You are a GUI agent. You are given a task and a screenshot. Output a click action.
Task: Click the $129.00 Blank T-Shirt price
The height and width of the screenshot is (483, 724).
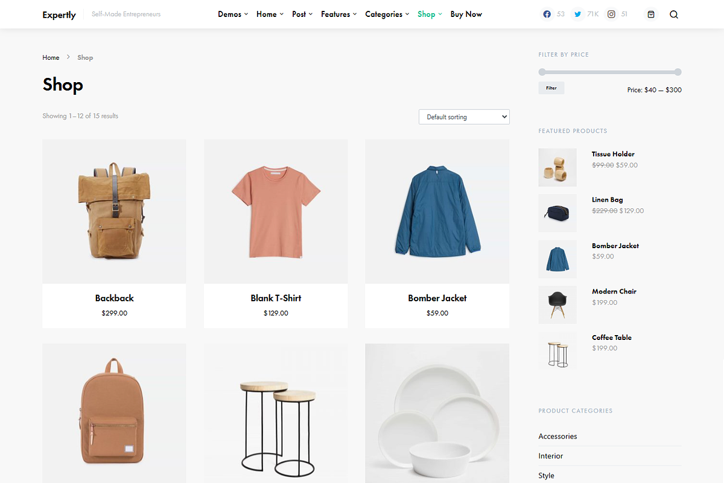[276, 313]
